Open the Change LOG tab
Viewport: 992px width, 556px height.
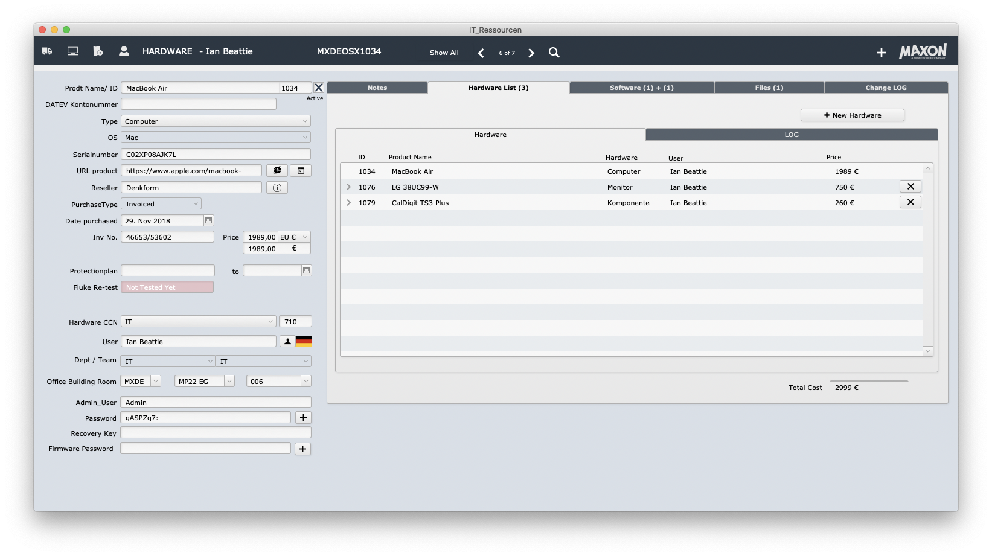click(x=886, y=88)
